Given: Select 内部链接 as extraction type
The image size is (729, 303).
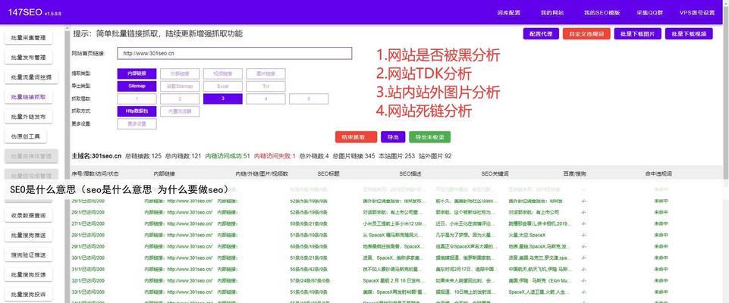Looking at the screenshot, I should click(137, 73).
